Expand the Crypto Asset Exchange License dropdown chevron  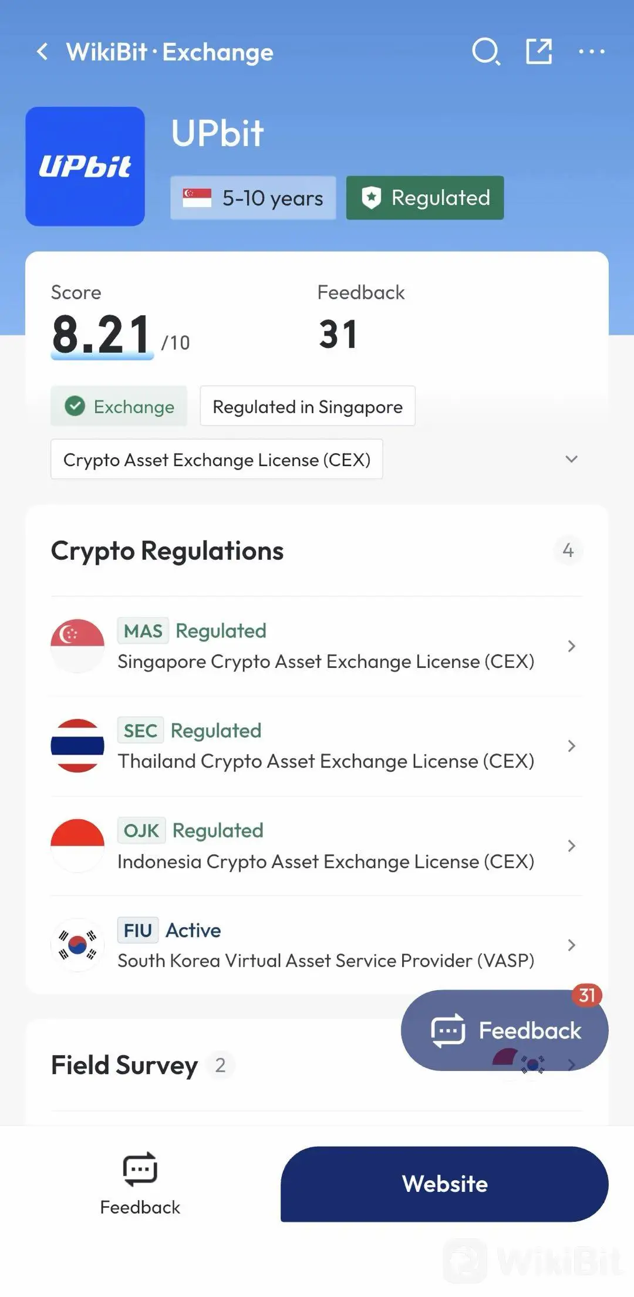pos(571,459)
